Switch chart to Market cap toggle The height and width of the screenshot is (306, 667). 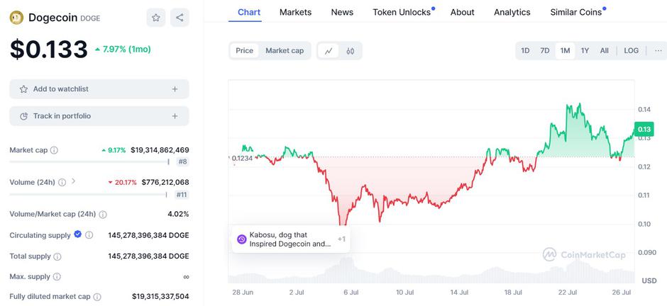[285, 51]
